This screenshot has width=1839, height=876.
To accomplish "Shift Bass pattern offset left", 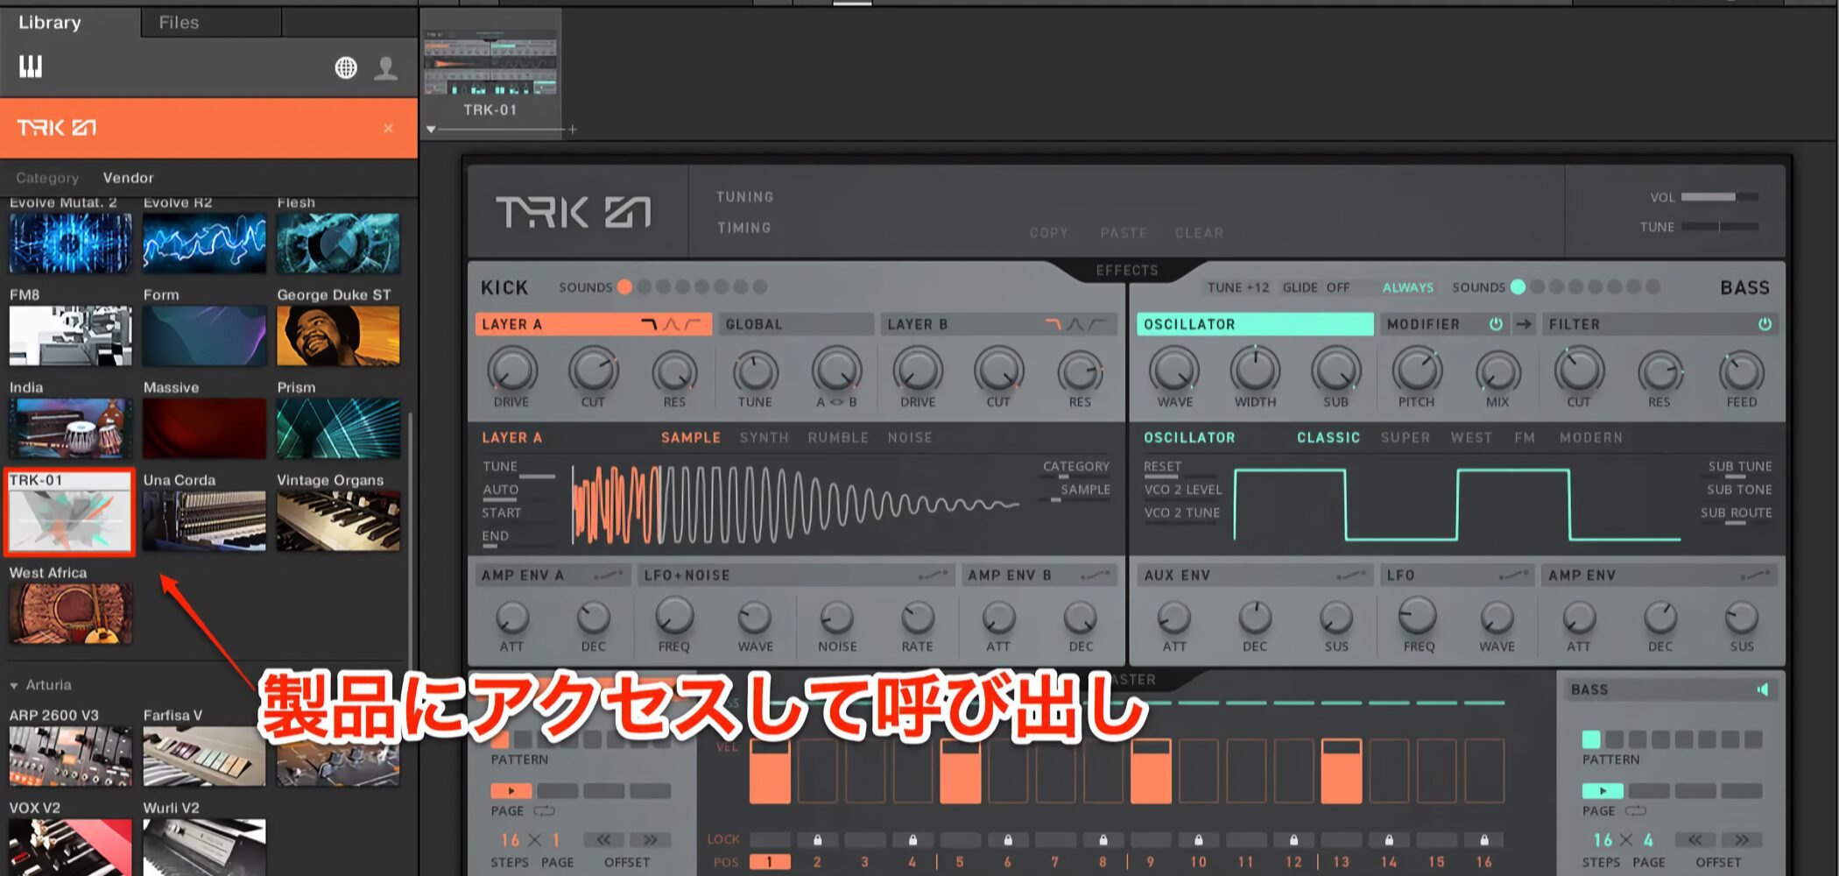I will [1695, 840].
